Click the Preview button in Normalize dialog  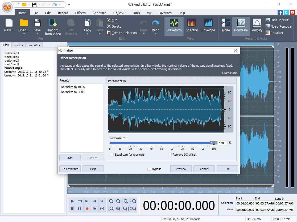pos(181,169)
